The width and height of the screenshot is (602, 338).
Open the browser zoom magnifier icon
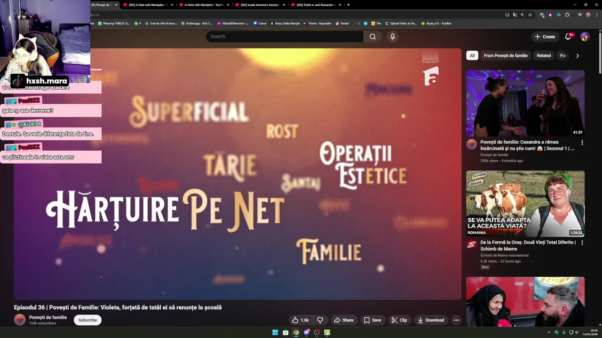click(x=522, y=15)
